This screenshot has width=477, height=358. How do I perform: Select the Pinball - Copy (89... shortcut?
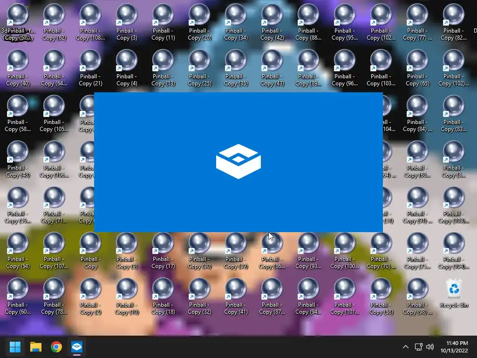click(x=308, y=68)
